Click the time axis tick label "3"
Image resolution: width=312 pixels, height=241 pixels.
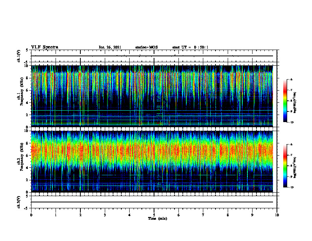point(105,215)
